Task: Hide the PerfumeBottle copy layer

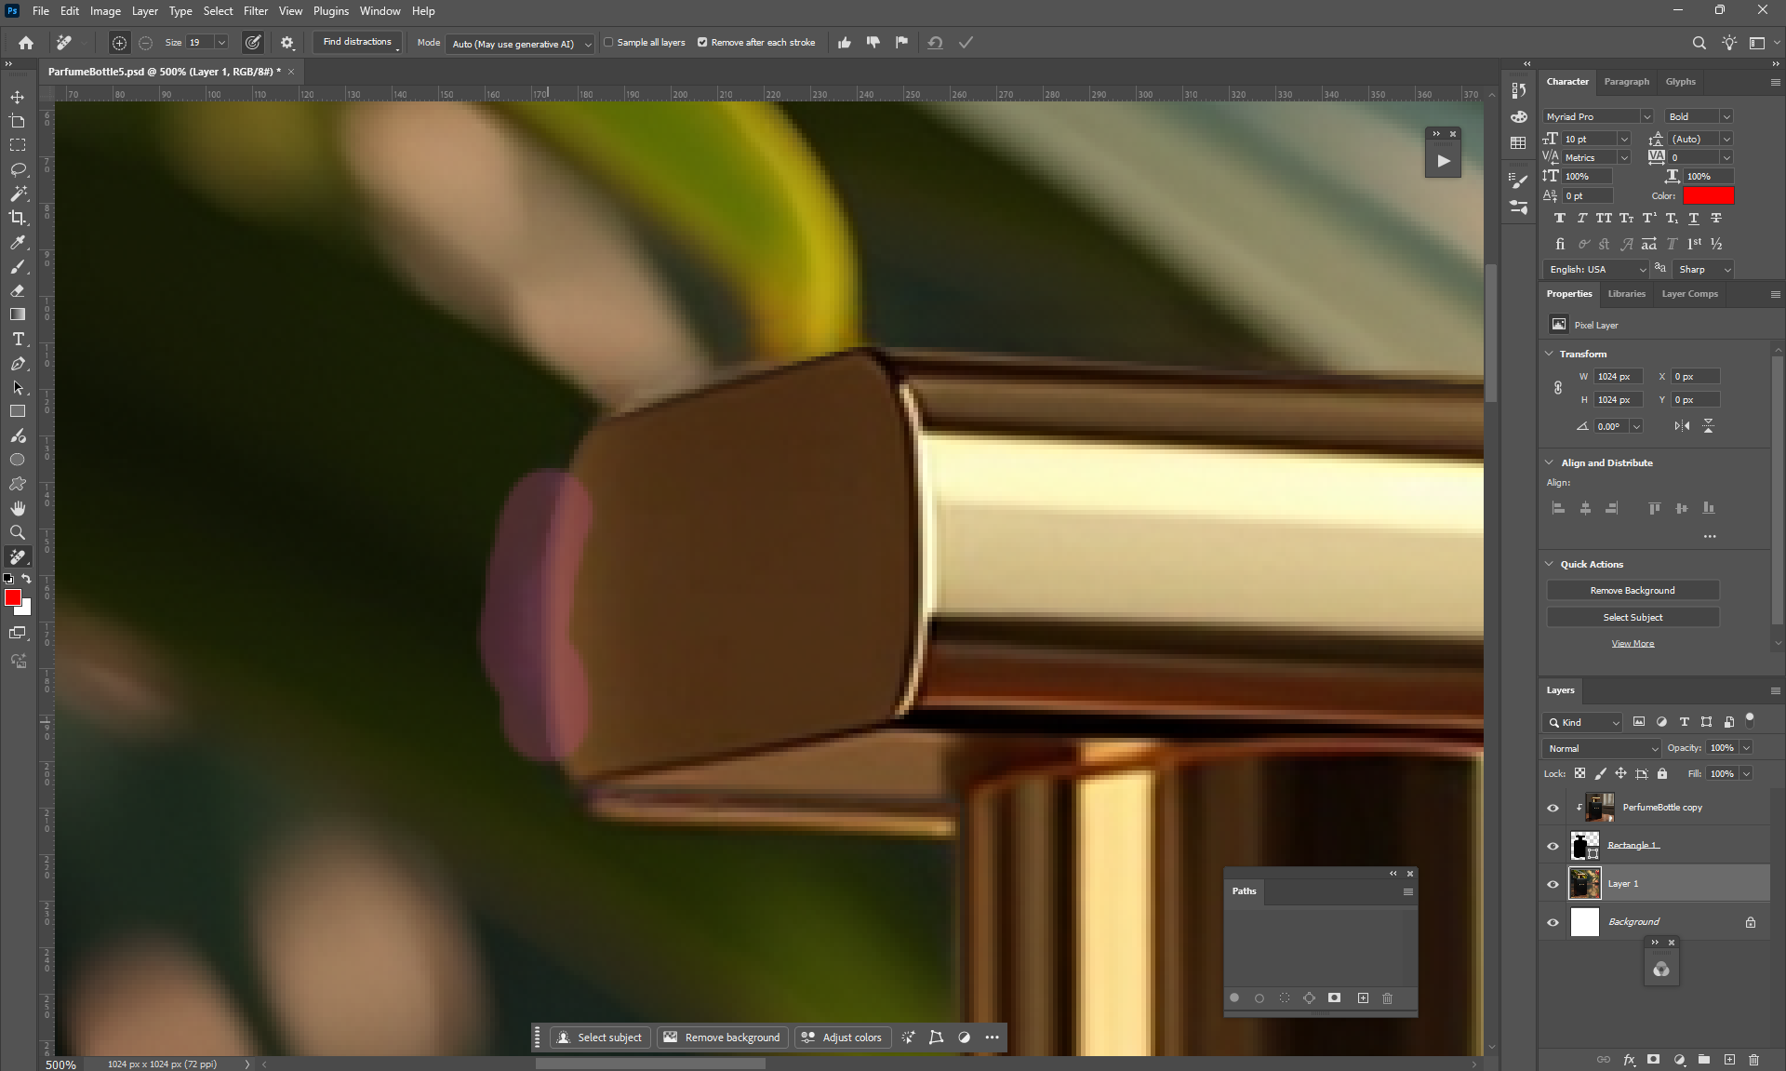Action: (x=1553, y=808)
